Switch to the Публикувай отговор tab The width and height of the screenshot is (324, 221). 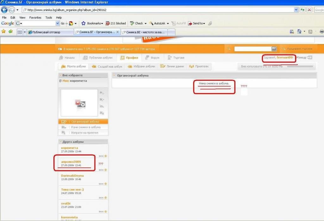pos(50,32)
